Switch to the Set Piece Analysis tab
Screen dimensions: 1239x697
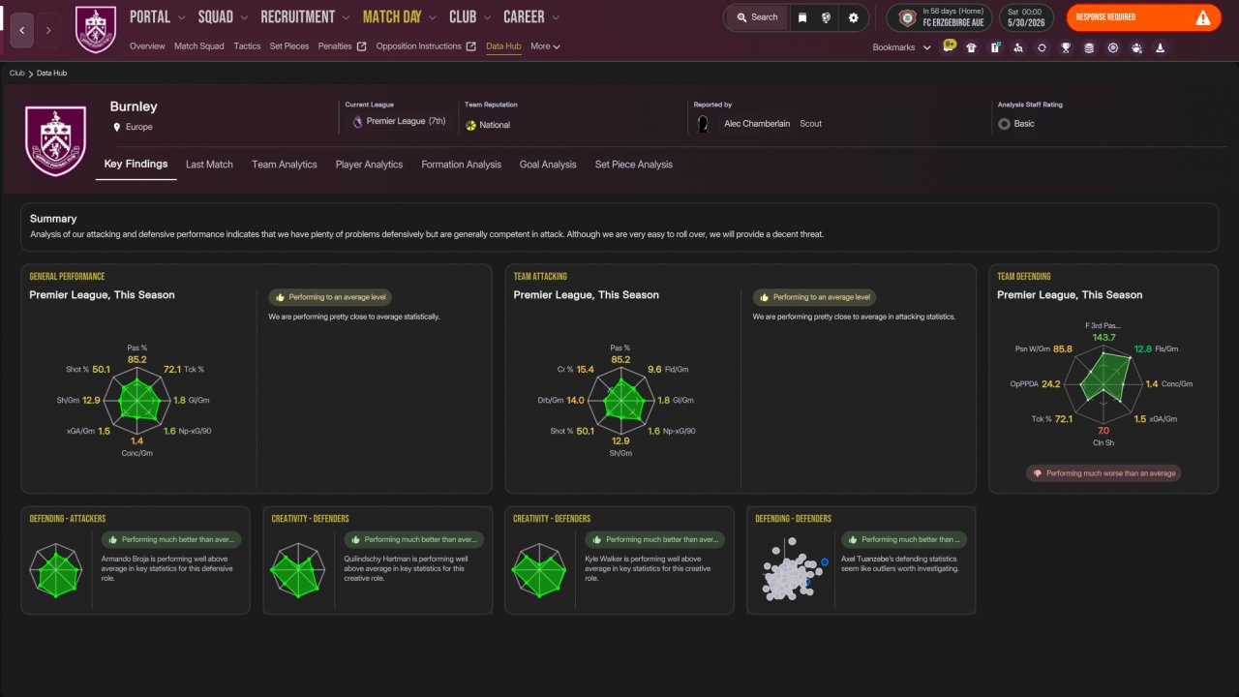[x=634, y=165]
